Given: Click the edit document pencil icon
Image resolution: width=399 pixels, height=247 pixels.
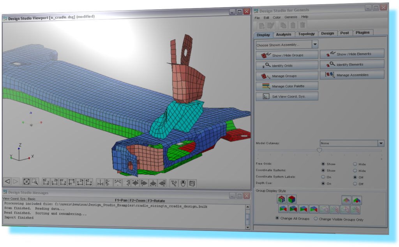Looking at the screenshot, I should click(271, 25).
